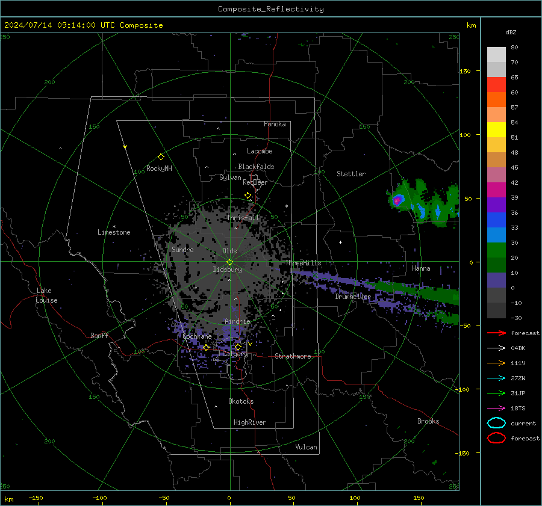Click -100 on the right km axis

[462, 389]
